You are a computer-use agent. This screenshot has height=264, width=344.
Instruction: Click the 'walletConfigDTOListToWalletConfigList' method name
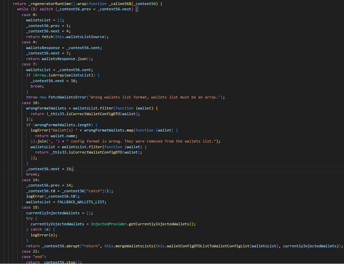(208, 246)
